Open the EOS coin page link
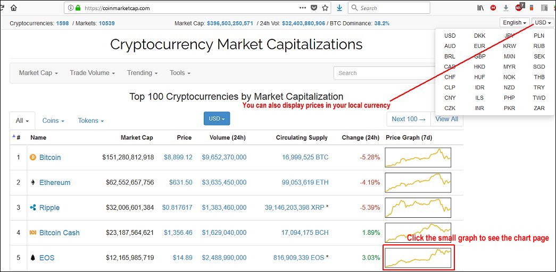The width and height of the screenshot is (556, 272). tap(47, 258)
